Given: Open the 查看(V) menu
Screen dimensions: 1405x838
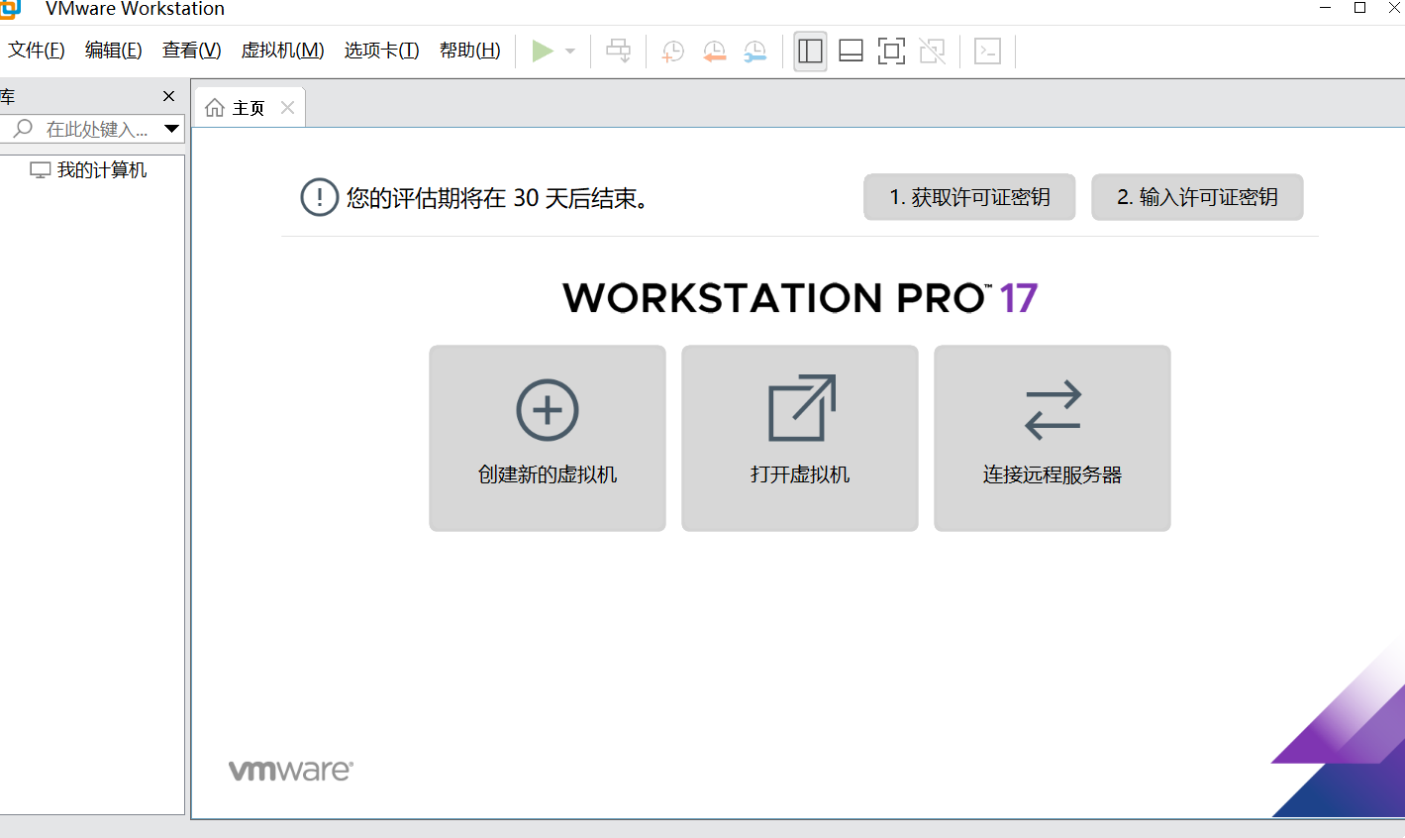Looking at the screenshot, I should (192, 51).
